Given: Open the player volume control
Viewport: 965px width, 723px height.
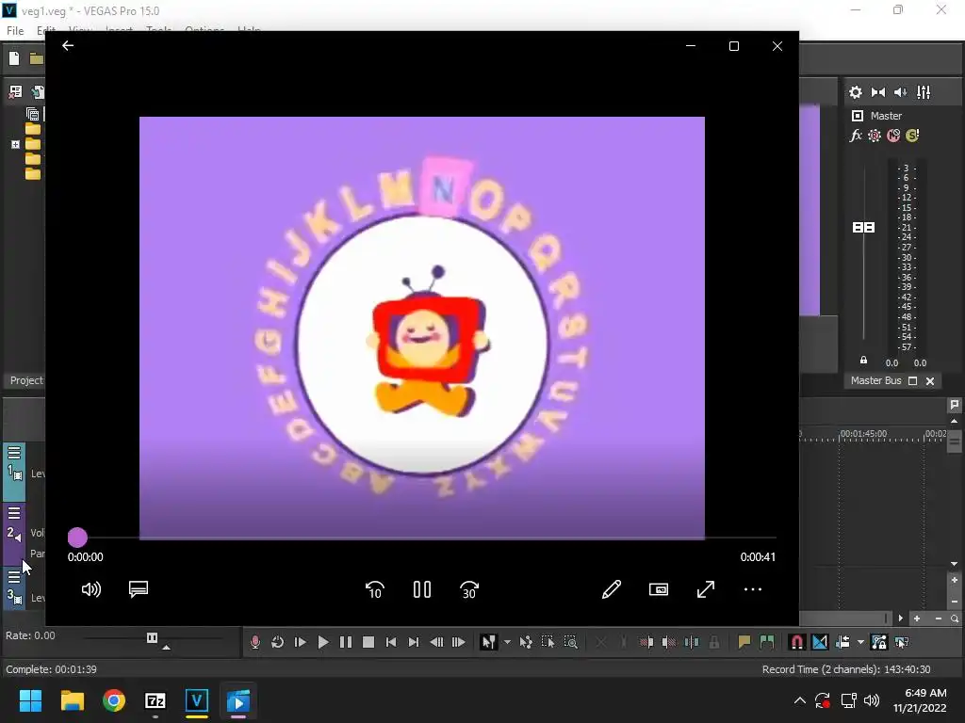Looking at the screenshot, I should pos(91,589).
